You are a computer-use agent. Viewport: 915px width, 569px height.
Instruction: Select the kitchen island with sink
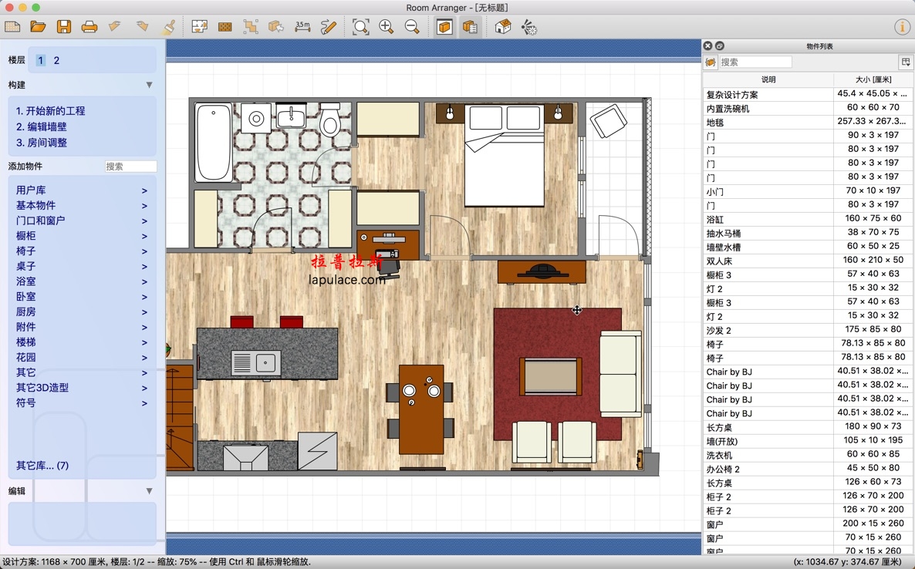267,353
